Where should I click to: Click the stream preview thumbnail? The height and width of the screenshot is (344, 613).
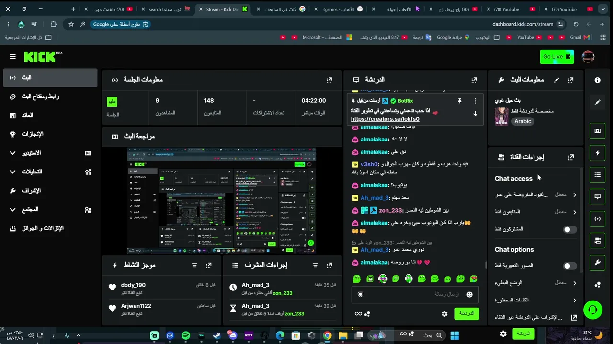(222, 201)
